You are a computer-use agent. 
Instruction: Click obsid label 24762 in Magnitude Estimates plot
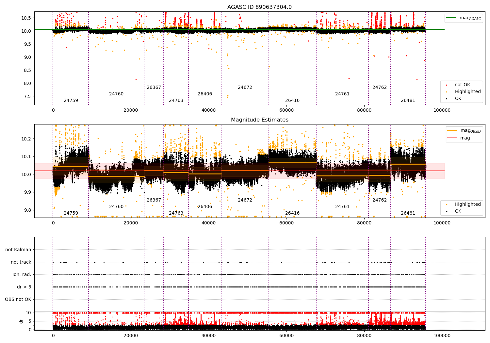380,200
